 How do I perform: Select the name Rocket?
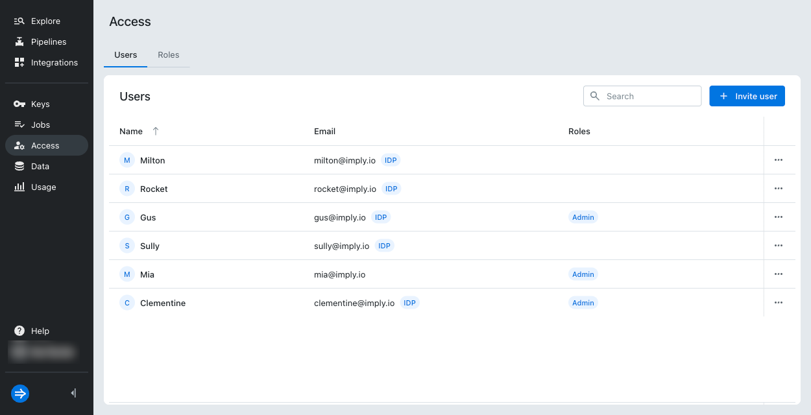pyautogui.click(x=154, y=189)
